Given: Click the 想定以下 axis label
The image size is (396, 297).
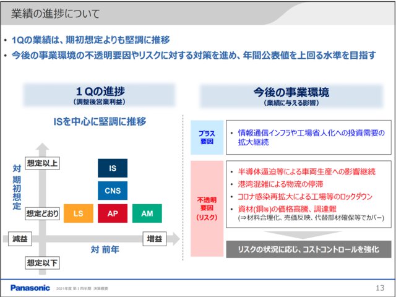Looking at the screenshot, I should click(x=42, y=262).
